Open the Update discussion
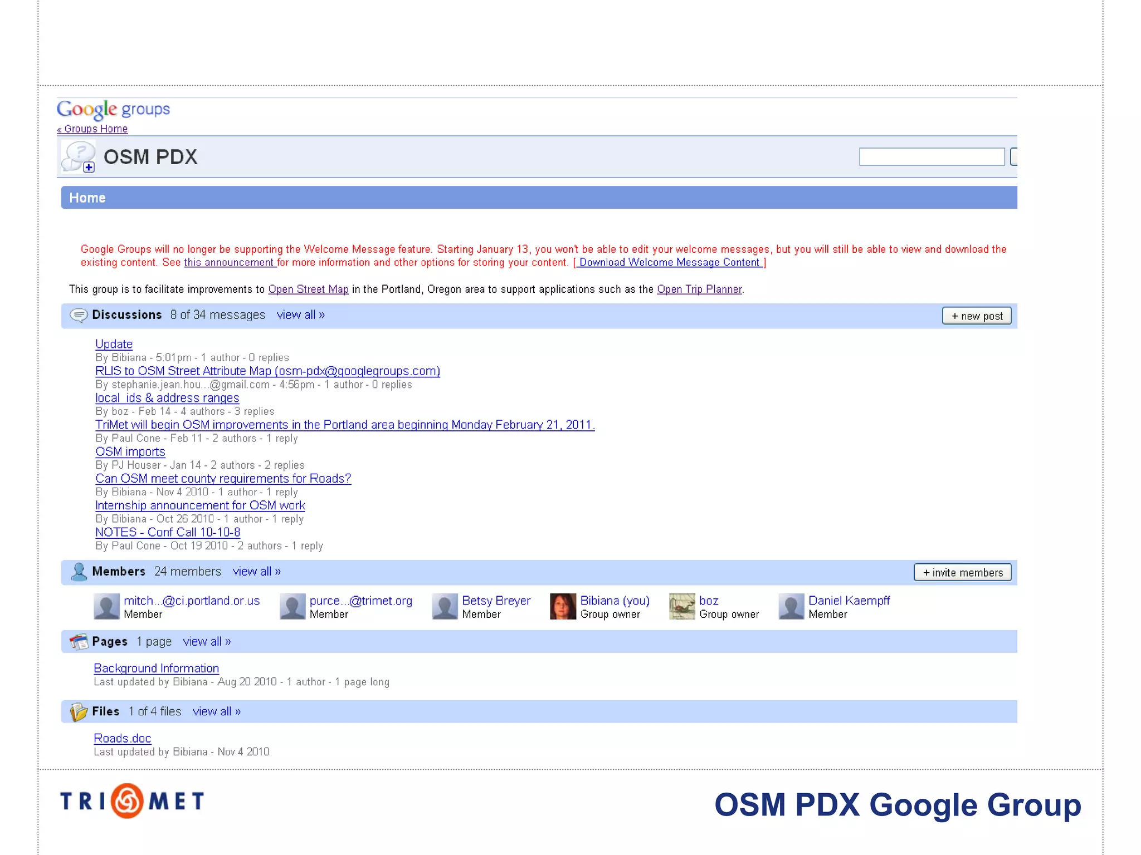 (114, 344)
